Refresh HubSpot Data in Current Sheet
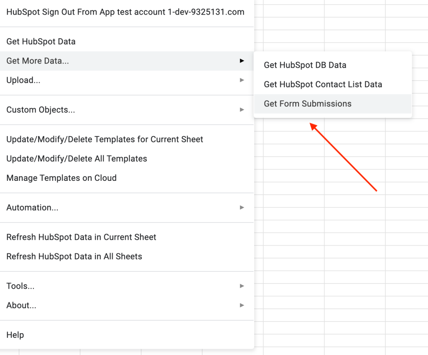The image size is (428, 355). tap(81, 237)
